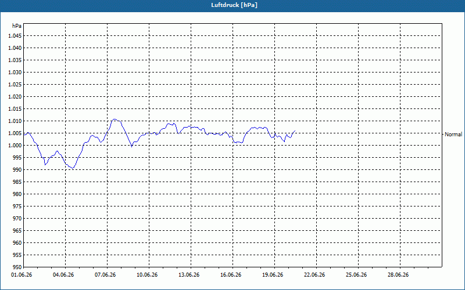Select the 985 axis value
The image size is (465, 290).
(x=18, y=182)
